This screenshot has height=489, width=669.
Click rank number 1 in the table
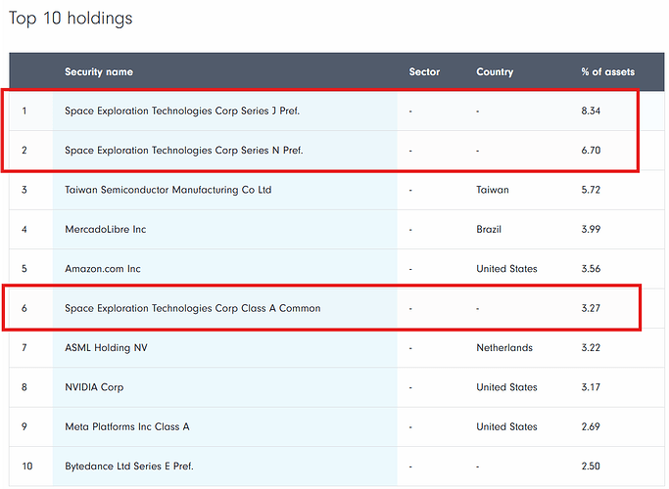24,111
